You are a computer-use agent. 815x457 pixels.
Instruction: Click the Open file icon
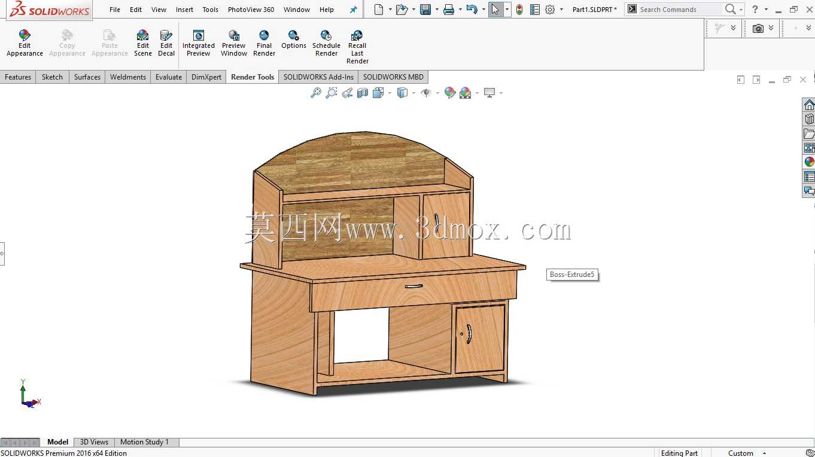[402, 10]
